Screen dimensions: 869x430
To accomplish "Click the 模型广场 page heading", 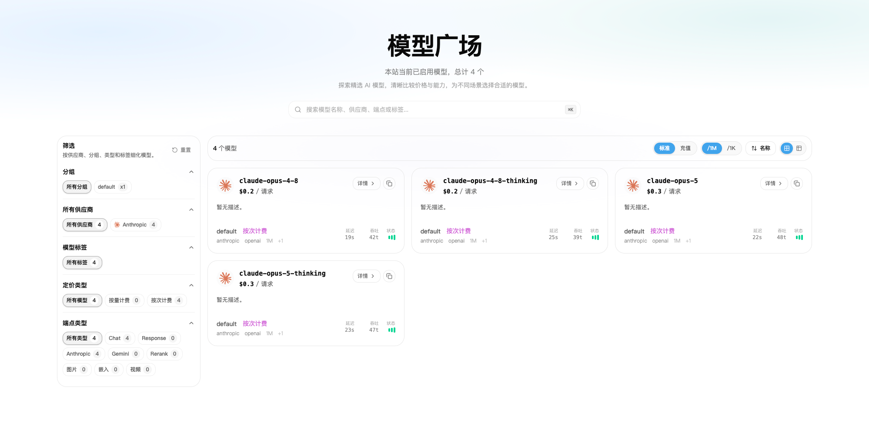I will click(434, 46).
